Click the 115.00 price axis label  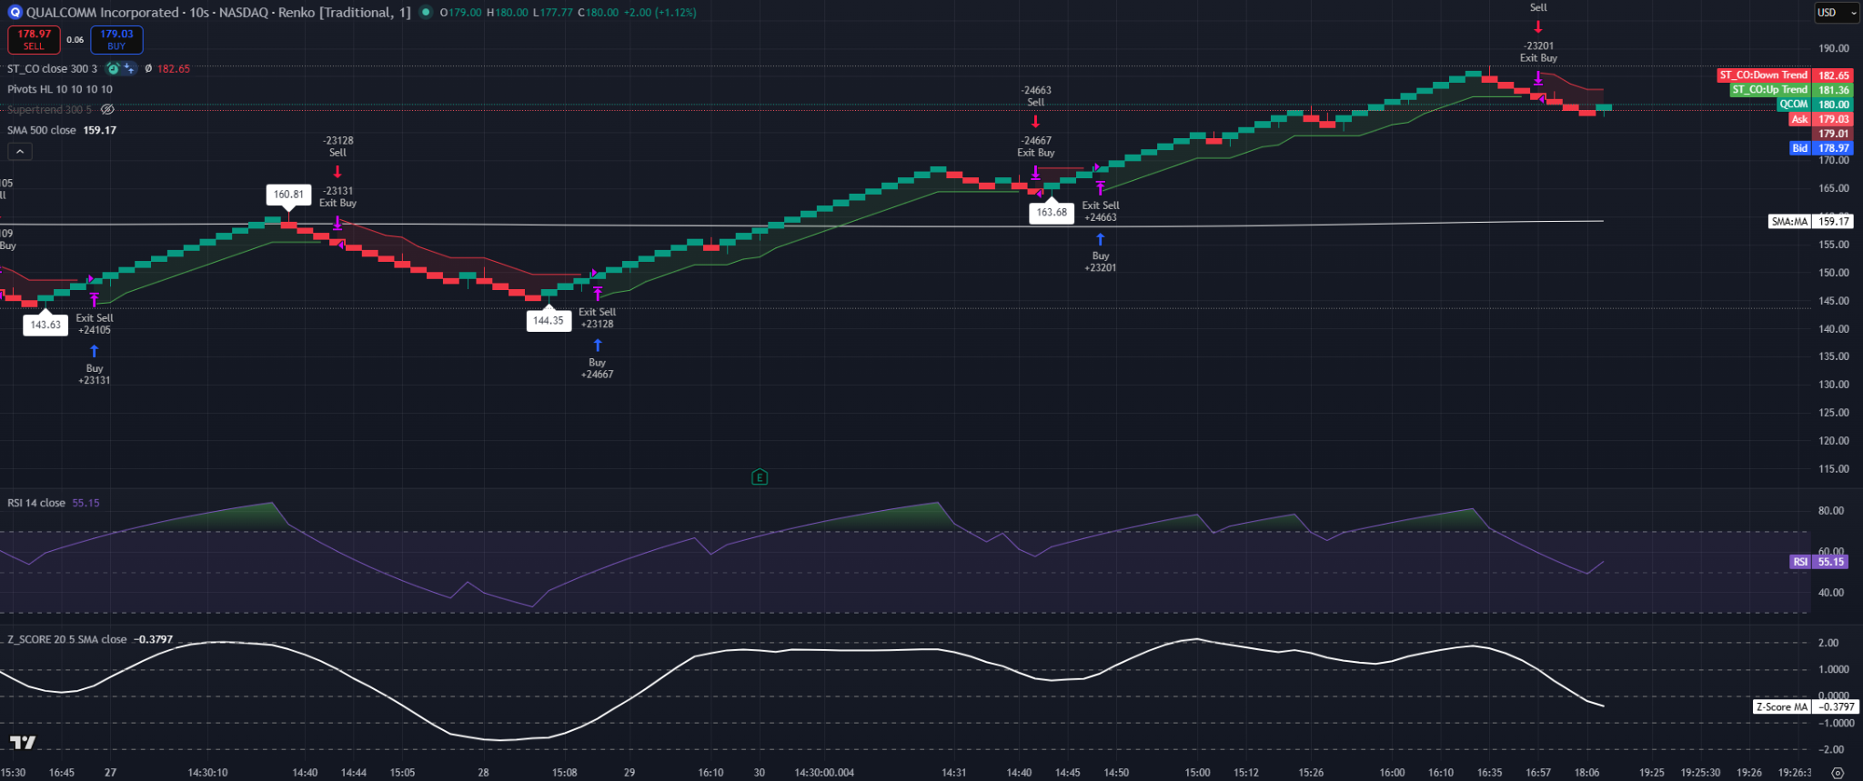pyautogui.click(x=1834, y=469)
